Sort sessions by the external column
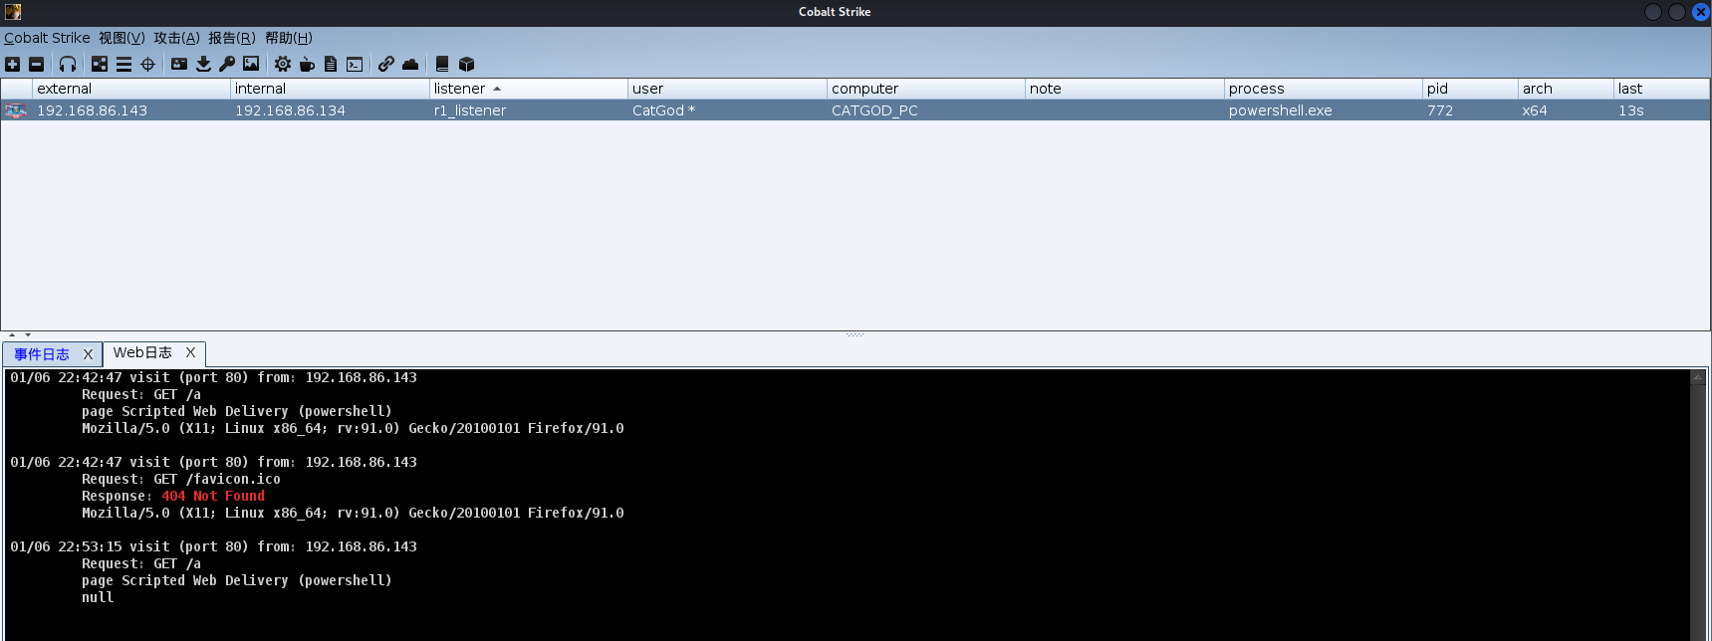 coord(131,89)
